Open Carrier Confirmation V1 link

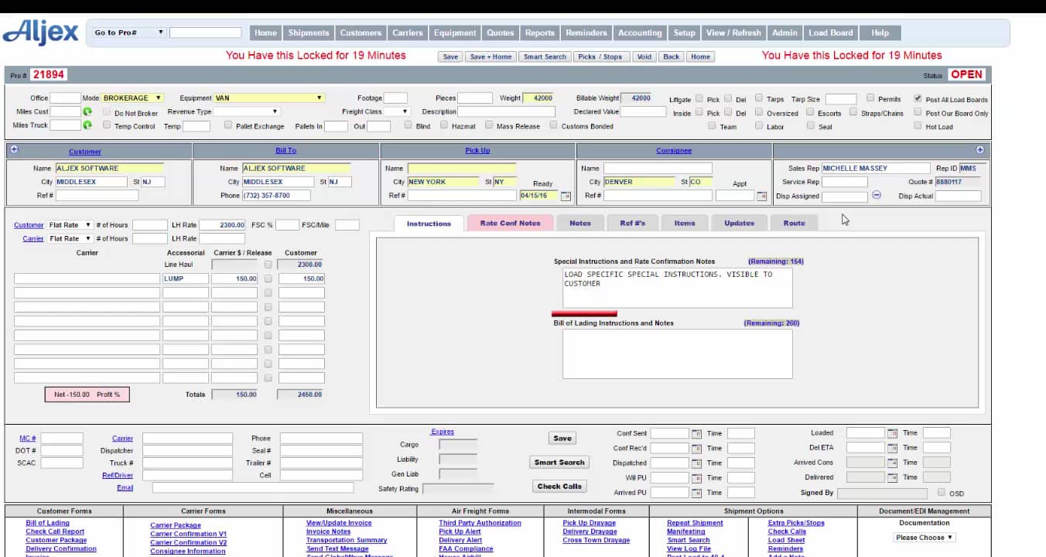tap(189, 534)
